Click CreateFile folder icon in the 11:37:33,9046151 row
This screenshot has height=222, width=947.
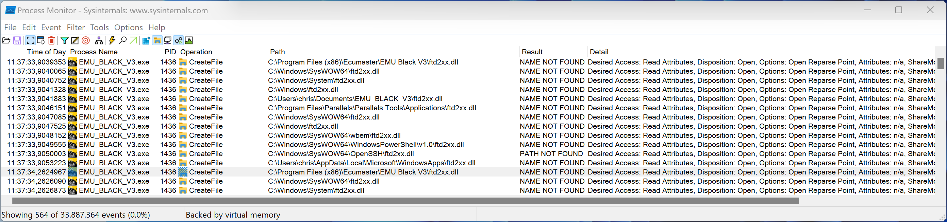[183, 108]
